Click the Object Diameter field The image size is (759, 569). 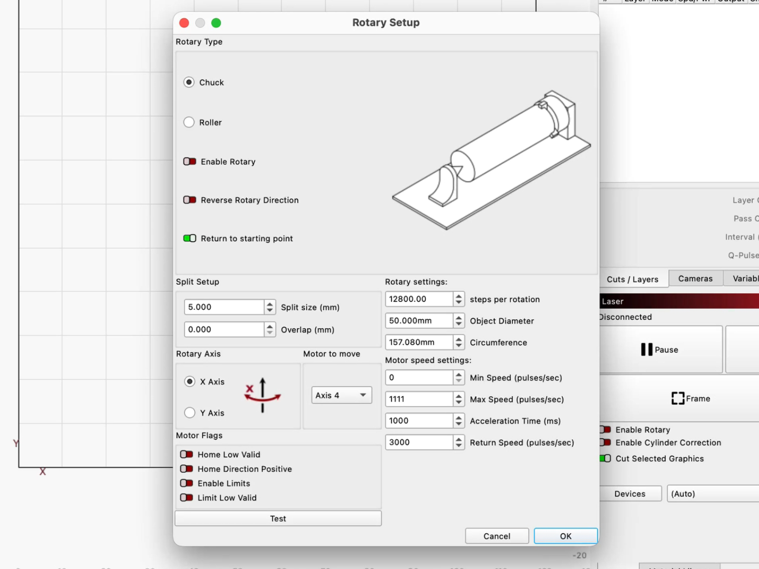(x=419, y=320)
